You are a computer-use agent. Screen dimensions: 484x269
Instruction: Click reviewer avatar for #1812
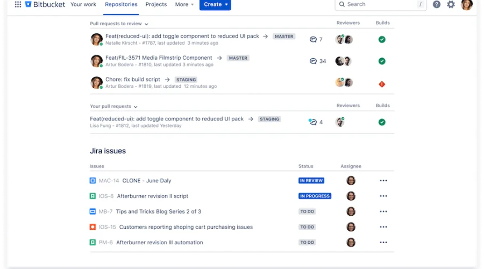coord(340,122)
